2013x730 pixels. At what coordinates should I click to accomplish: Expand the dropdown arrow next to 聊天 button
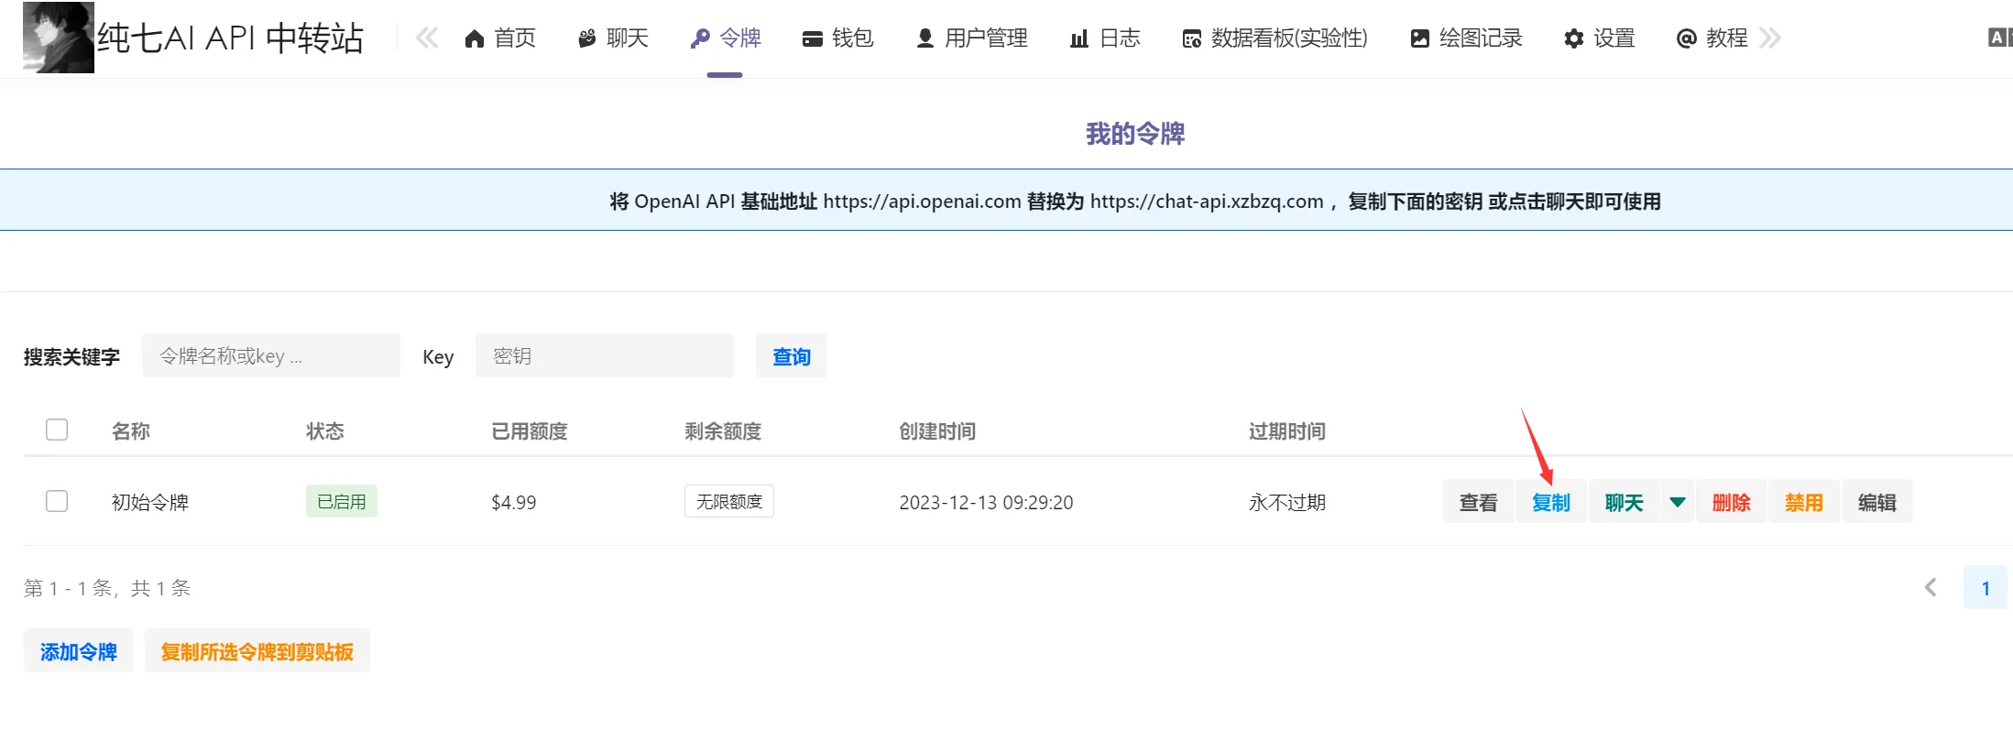pyautogui.click(x=1678, y=502)
